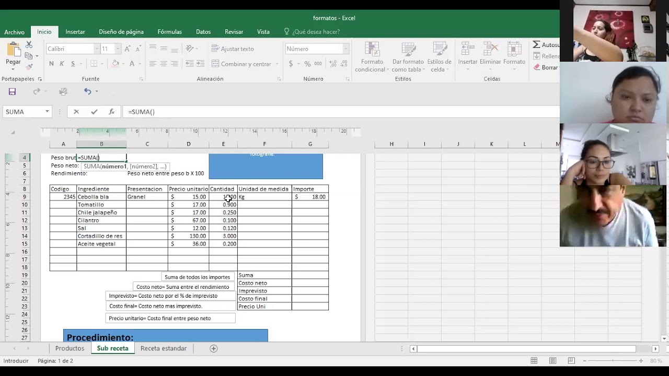Screen dimensions: 669x376
Task: Open Combinar y centrar dropdown arrow
Action: point(277,64)
